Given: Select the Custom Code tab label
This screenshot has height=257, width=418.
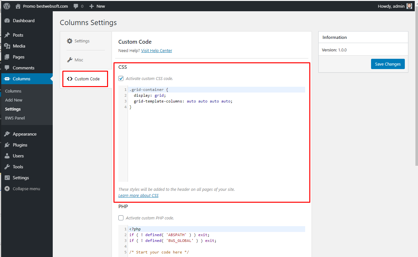Looking at the screenshot, I should pos(87,79).
